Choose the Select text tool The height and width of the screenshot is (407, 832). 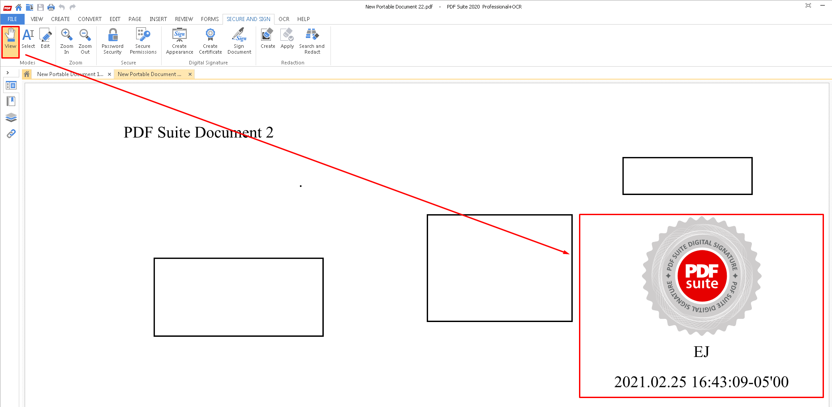coord(28,39)
